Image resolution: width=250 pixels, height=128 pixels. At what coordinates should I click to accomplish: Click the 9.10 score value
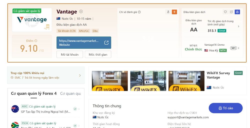pos(29,48)
